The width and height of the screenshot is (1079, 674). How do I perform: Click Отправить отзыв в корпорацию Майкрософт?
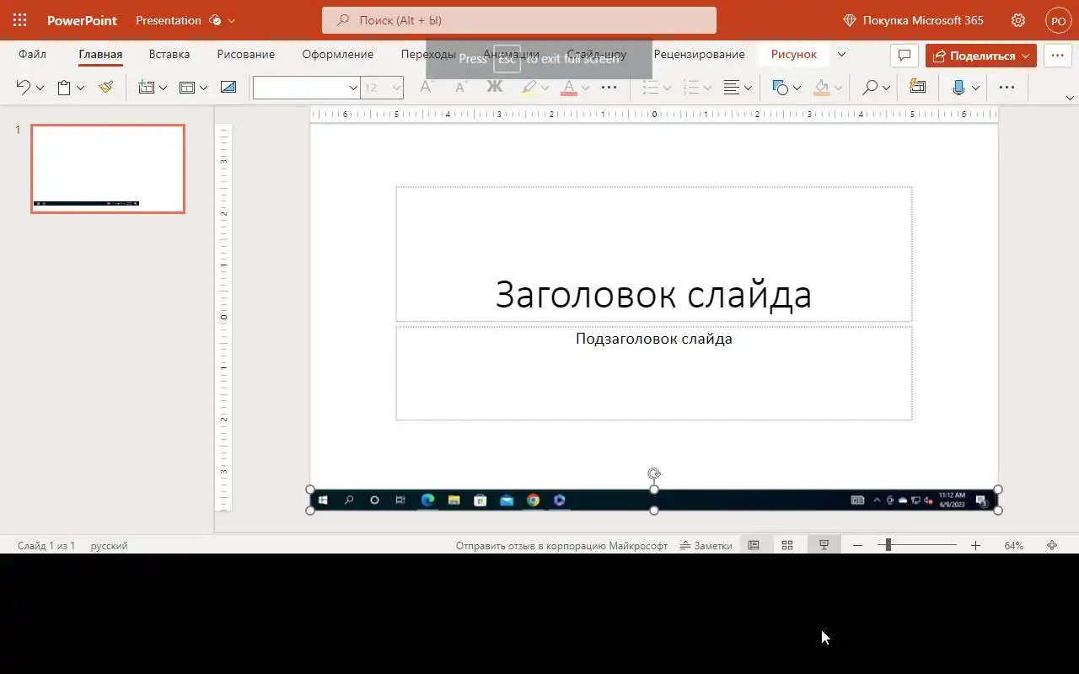click(561, 546)
